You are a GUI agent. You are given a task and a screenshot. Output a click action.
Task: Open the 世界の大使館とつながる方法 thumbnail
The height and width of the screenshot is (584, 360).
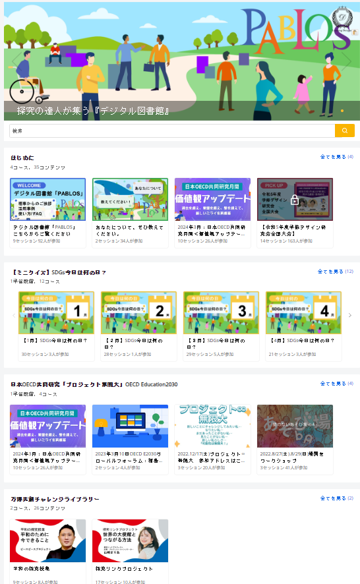[x=130, y=540]
